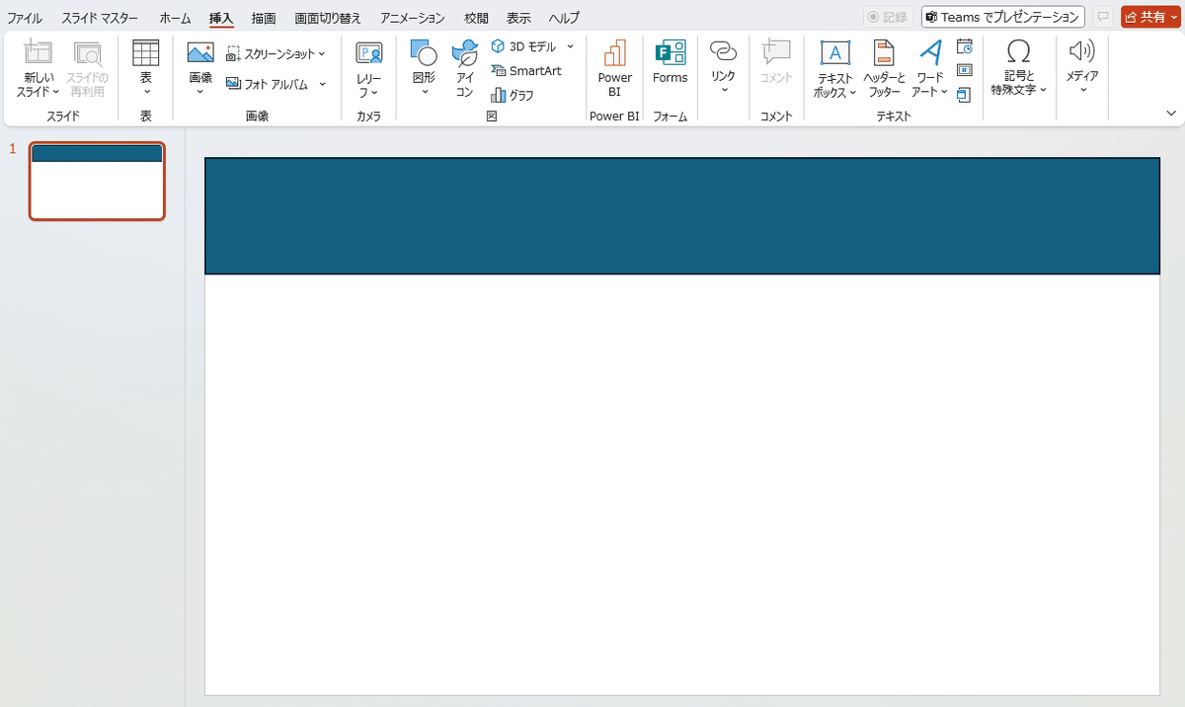Click the ワードアート icon
This screenshot has height=707, width=1185.
930,53
